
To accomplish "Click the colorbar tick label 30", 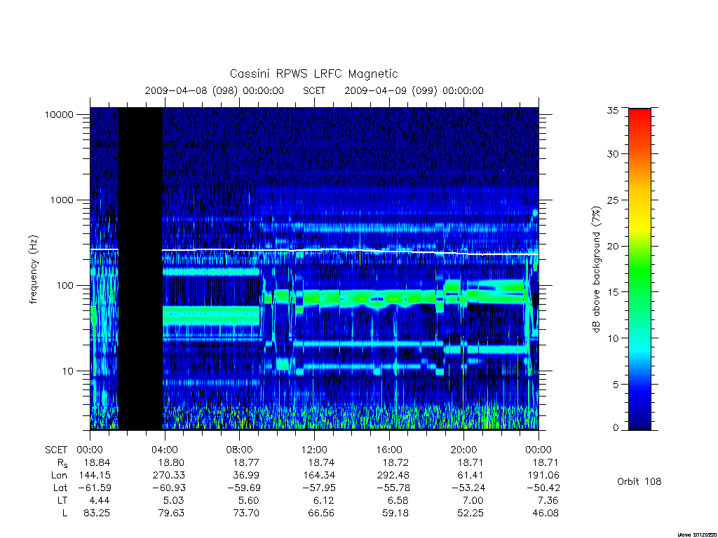I will 612,154.
